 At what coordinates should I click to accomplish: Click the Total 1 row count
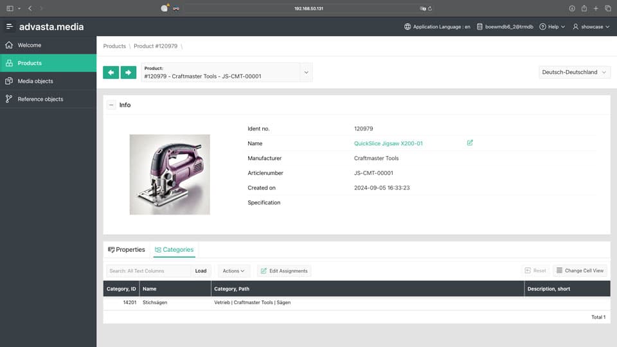598,317
